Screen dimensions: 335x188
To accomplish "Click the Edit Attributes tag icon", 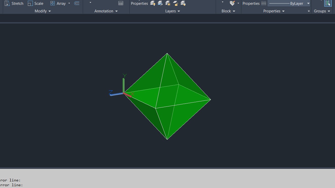I will click(232, 3).
